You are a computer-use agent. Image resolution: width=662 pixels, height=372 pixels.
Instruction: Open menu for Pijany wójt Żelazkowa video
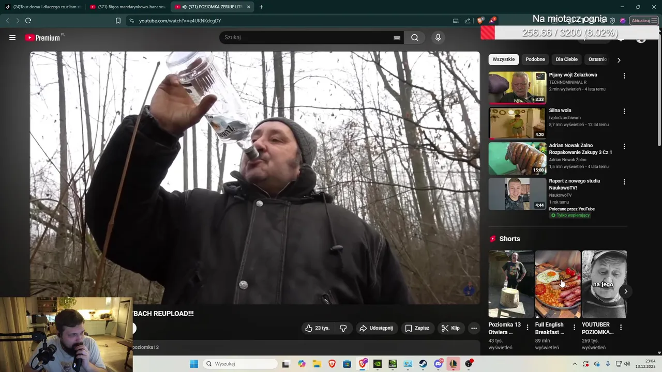(x=624, y=76)
